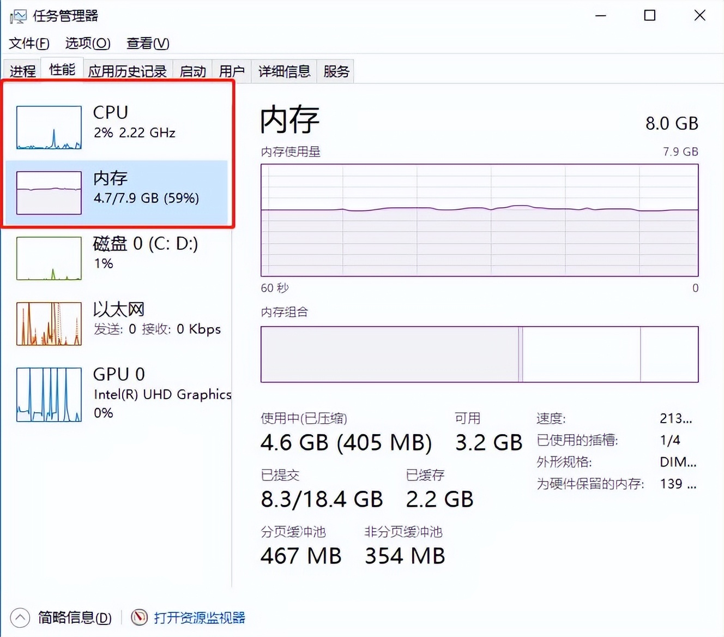Image resolution: width=724 pixels, height=637 pixels.
Task: Click the Disk 0 activity mini graph
Action: (49, 258)
